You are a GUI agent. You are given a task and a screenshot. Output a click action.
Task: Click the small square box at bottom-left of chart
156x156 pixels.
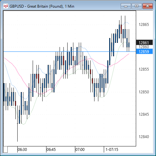(x=5, y=150)
